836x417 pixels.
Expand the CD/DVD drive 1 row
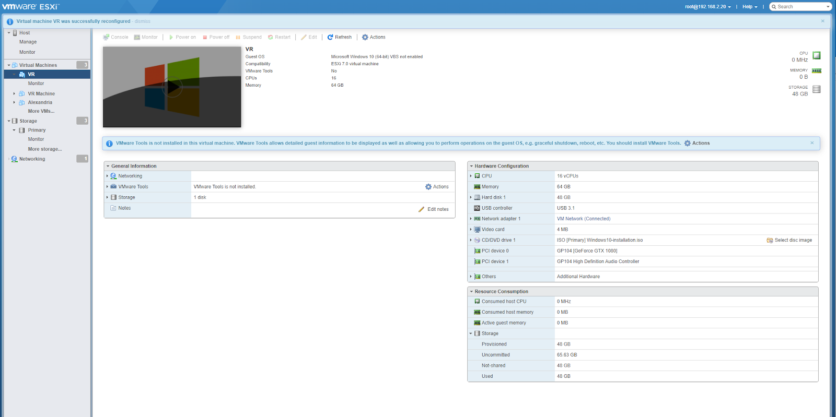point(471,240)
